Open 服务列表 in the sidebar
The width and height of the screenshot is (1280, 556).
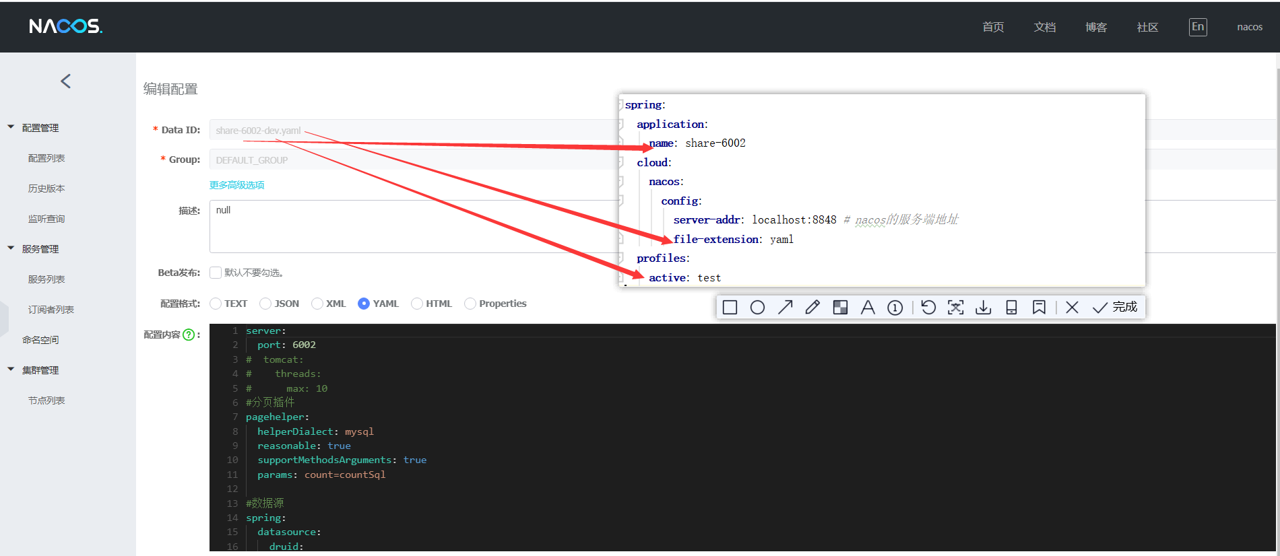click(x=46, y=279)
